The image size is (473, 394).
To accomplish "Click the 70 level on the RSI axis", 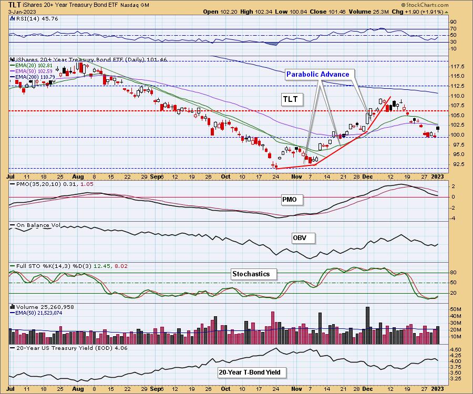I will pos(454,29).
